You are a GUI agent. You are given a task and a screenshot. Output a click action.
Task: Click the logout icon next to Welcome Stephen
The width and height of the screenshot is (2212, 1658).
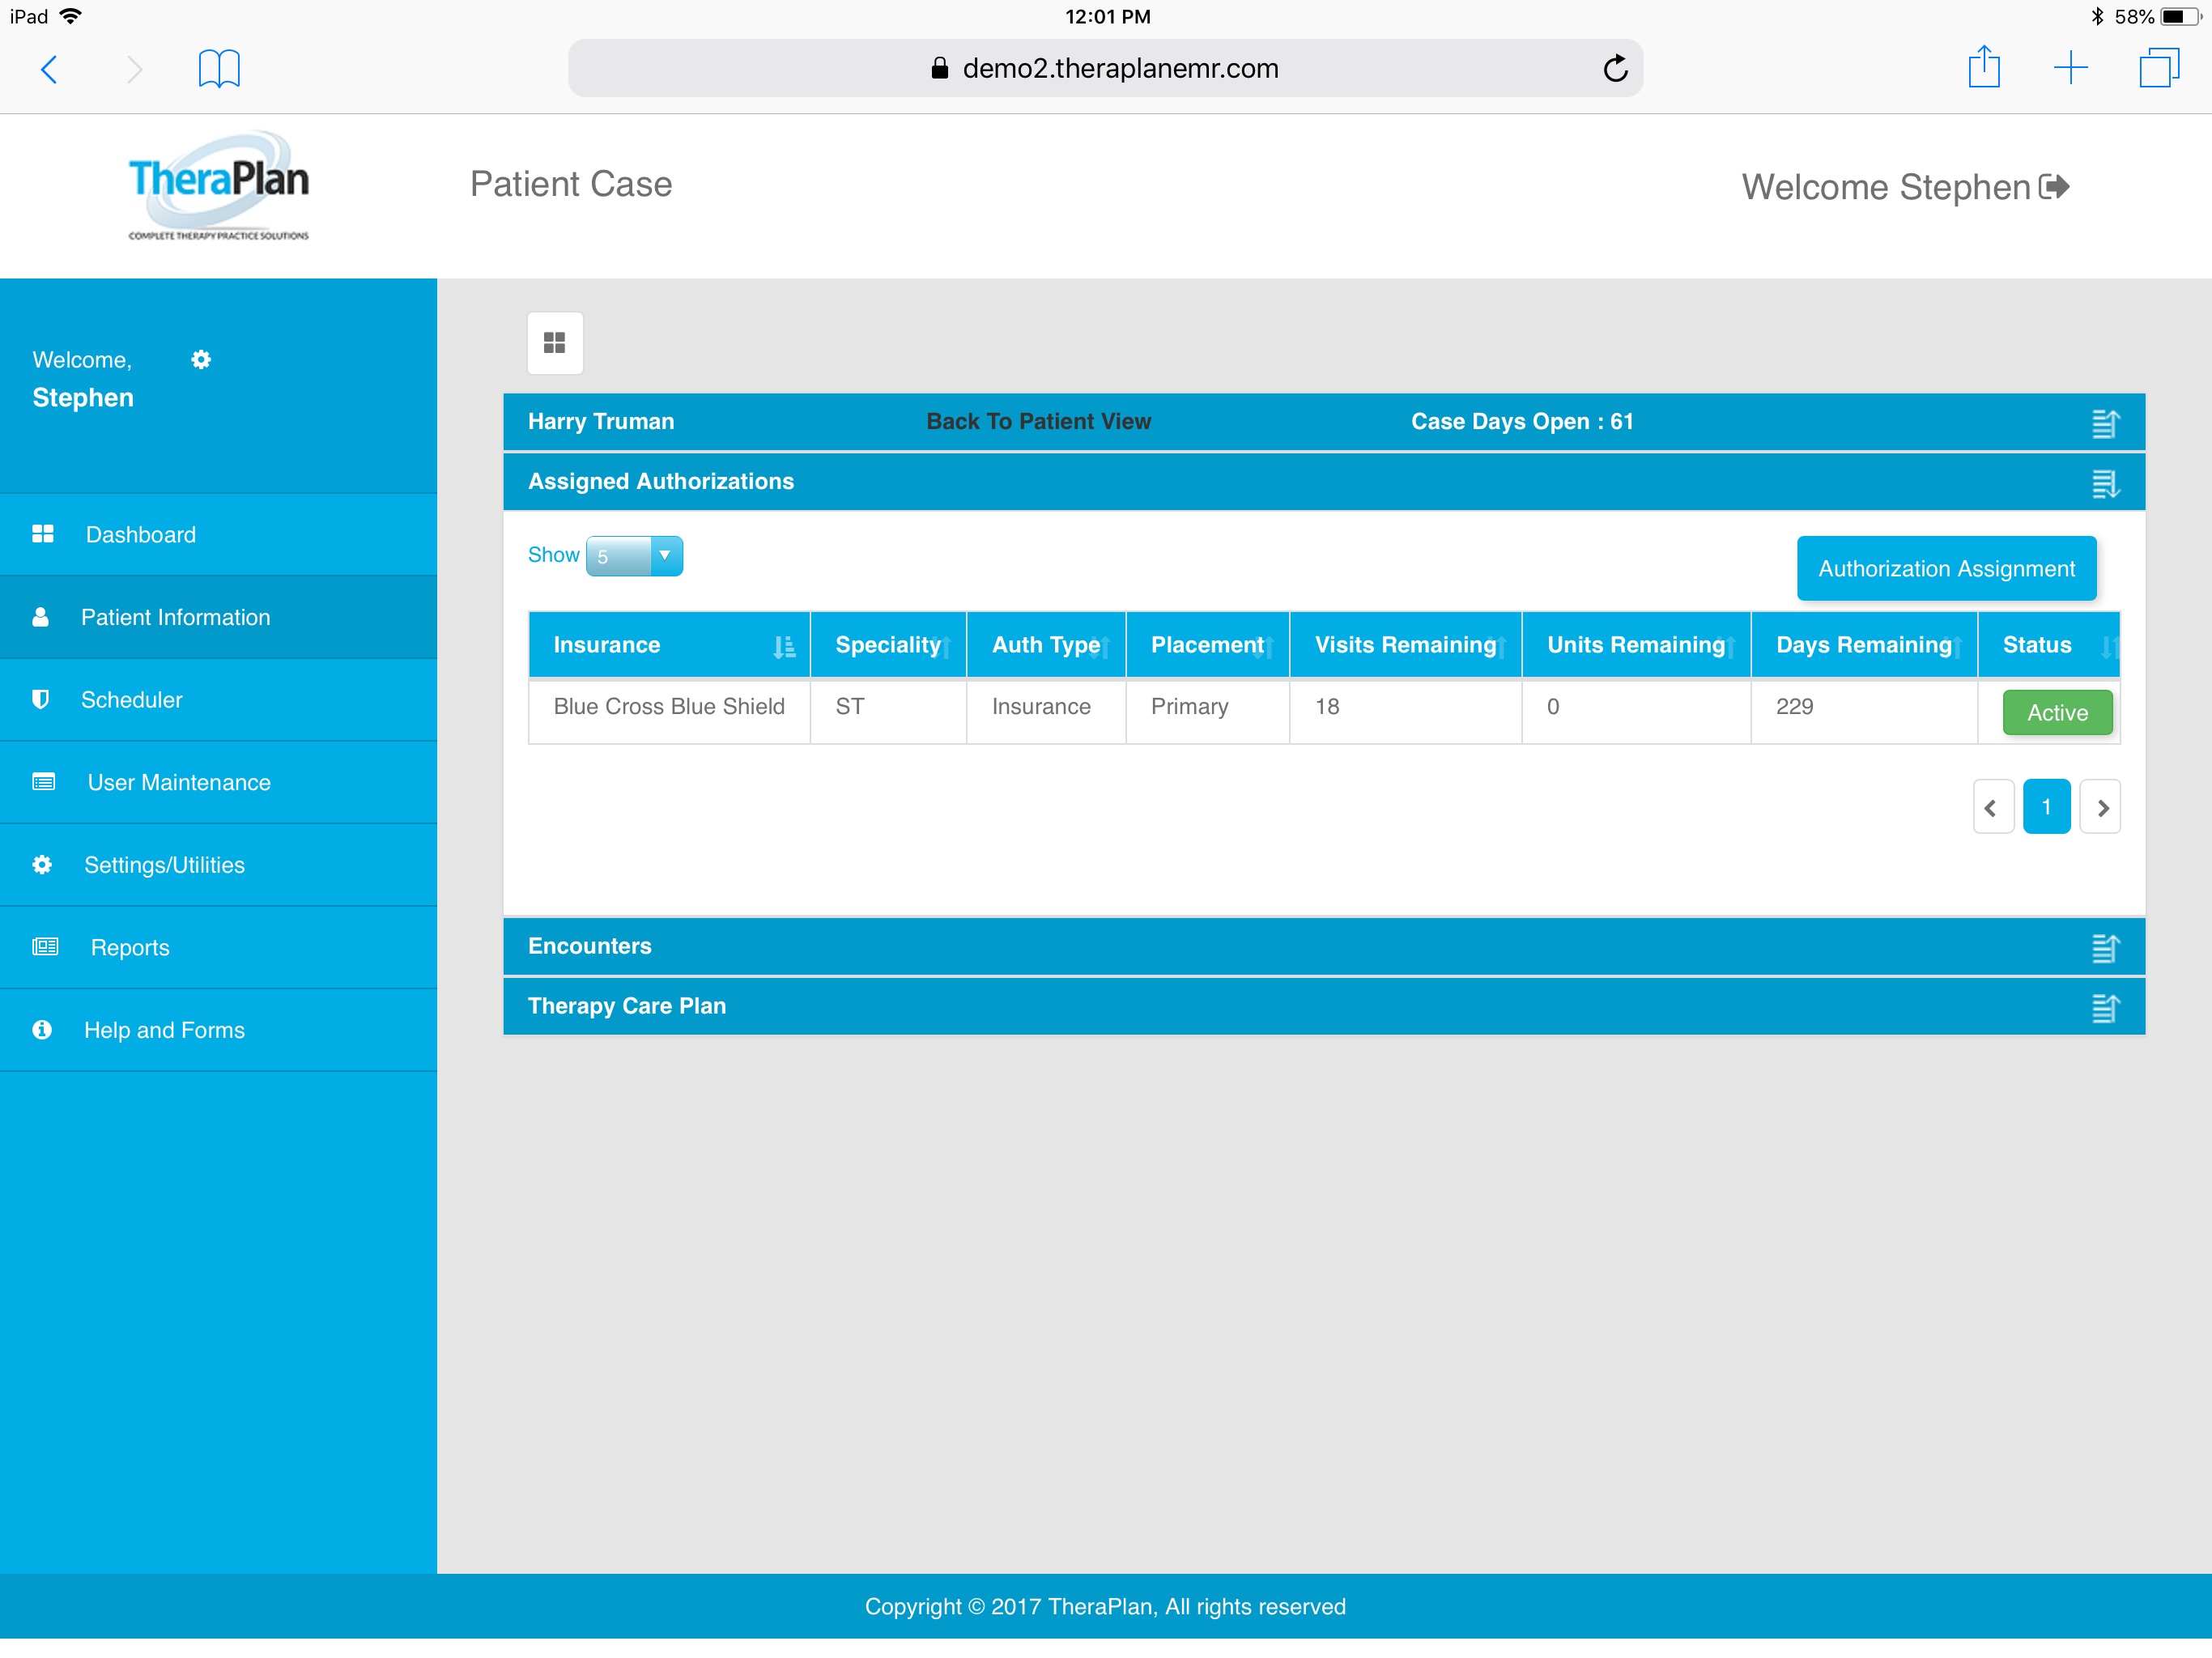(2053, 187)
